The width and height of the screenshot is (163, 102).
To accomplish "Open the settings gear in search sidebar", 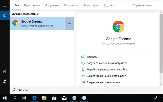I will pyautogui.click(x=5, y=72).
